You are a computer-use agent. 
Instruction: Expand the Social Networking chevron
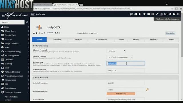(x=29, y=51)
